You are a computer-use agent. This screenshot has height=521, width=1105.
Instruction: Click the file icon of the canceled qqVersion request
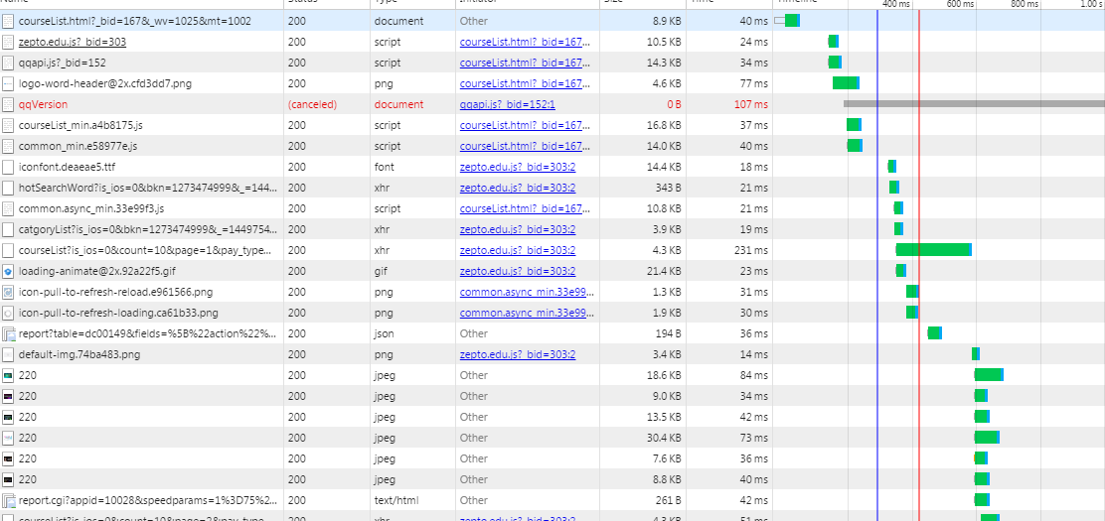8,104
